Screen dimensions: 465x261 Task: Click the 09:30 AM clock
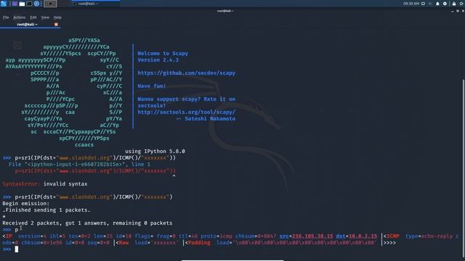[411, 4]
